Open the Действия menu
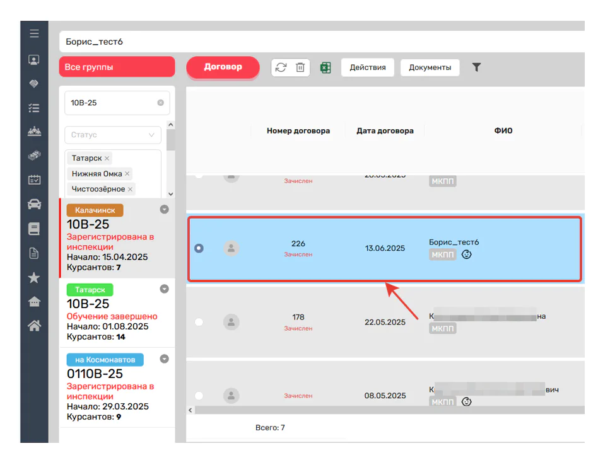This screenshot has width=598, height=458. pyautogui.click(x=367, y=67)
